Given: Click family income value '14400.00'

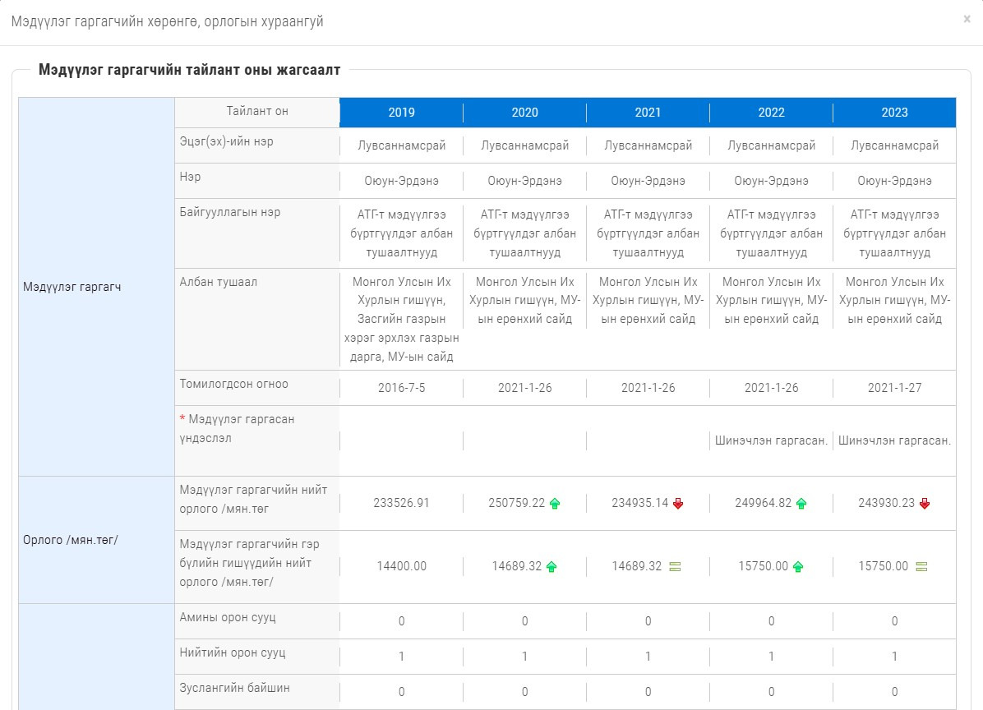Looking at the screenshot, I should 401,566.
